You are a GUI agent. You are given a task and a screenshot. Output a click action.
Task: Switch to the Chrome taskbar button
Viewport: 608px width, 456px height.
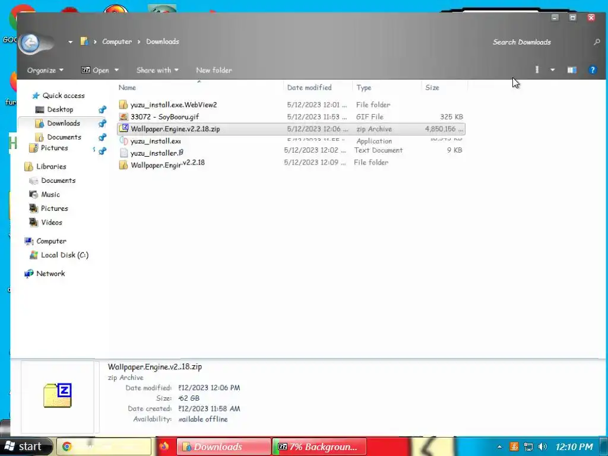(104, 446)
